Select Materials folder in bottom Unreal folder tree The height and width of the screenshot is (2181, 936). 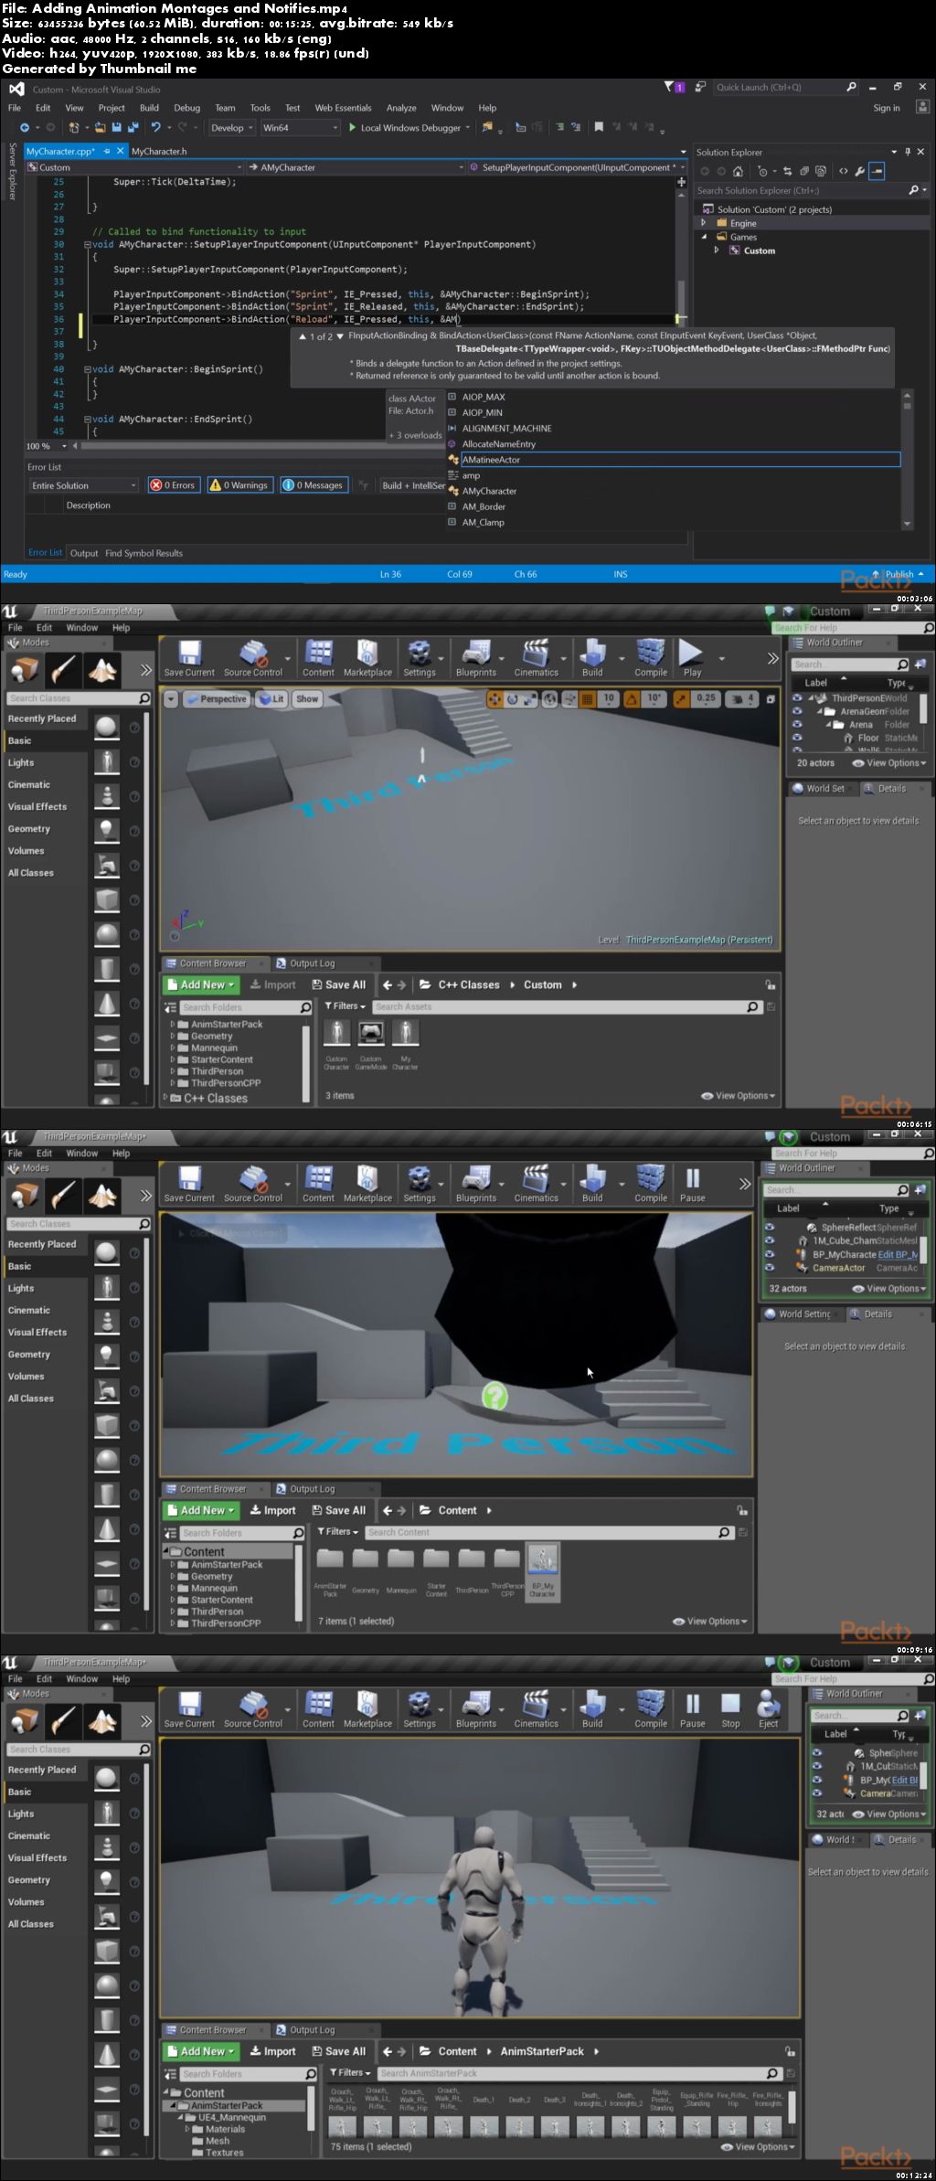coord(225,2129)
